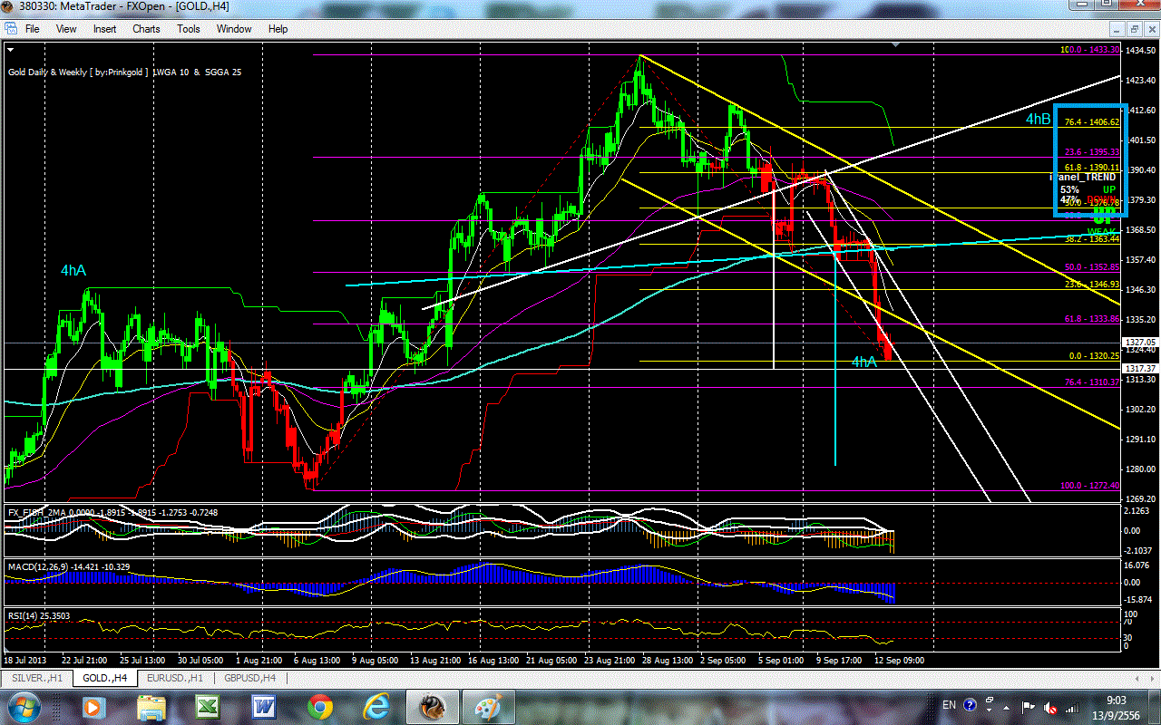Click the EN language indicator
The image size is (1161, 725).
(950, 706)
